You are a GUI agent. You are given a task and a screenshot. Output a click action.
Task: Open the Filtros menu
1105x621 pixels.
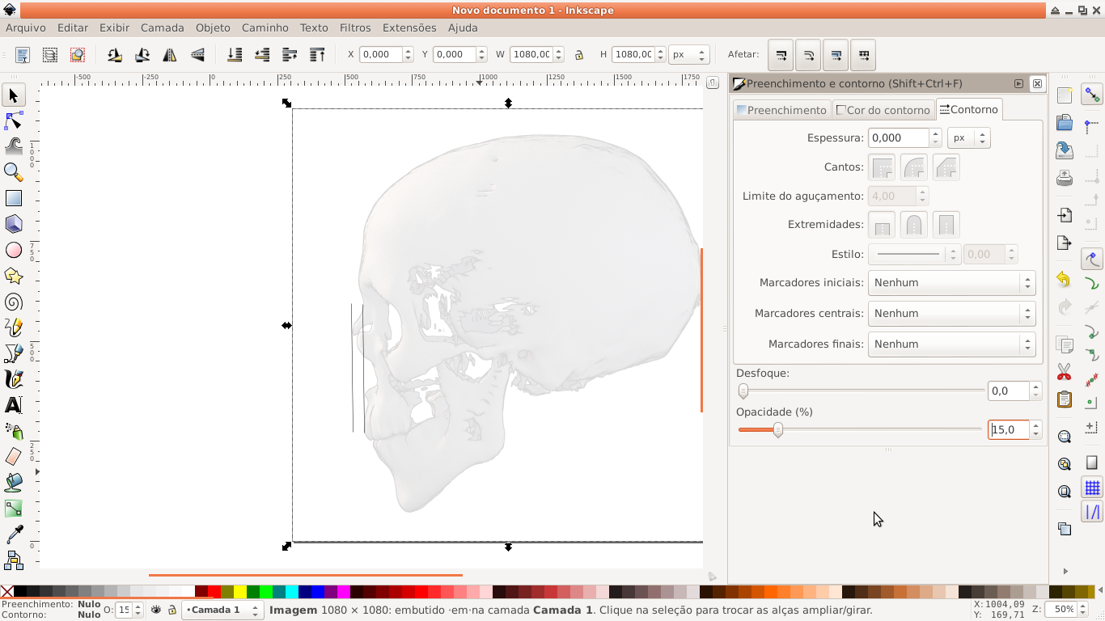coord(355,27)
